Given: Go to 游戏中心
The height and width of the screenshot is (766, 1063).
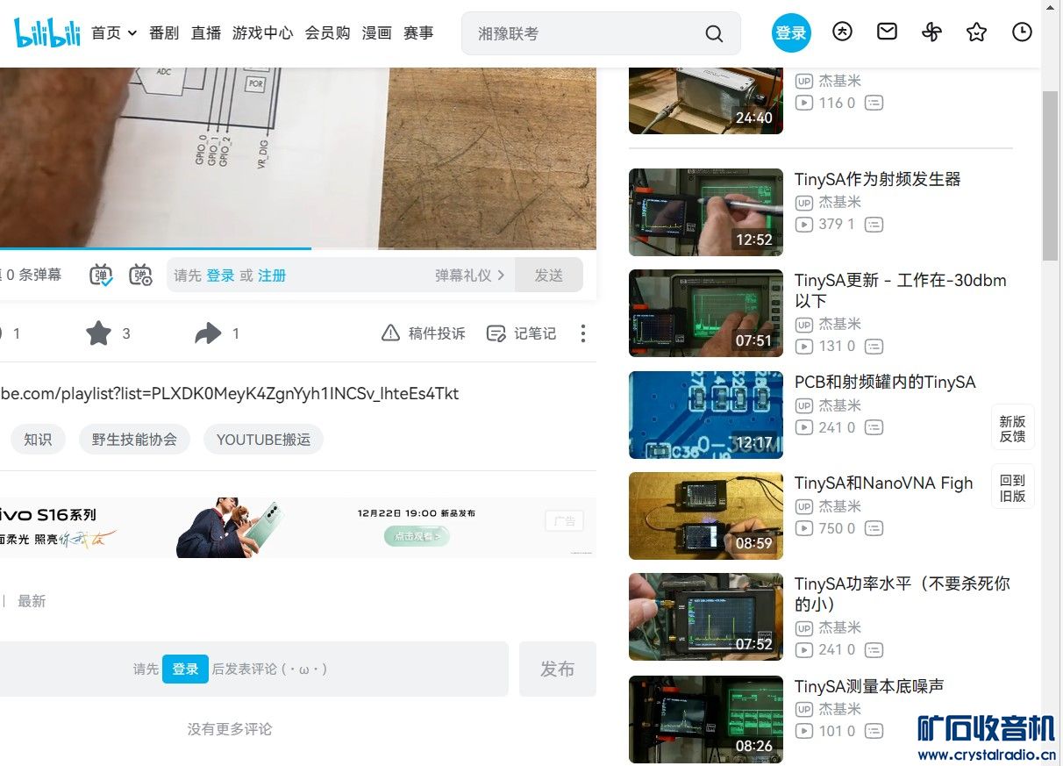Looking at the screenshot, I should (262, 32).
